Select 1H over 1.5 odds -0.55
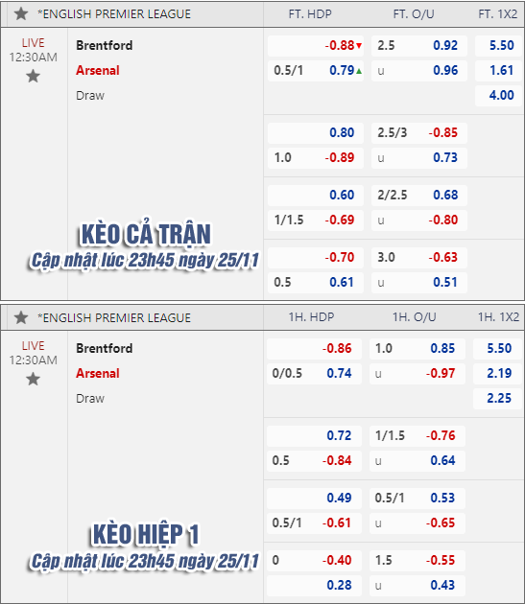 point(441,560)
